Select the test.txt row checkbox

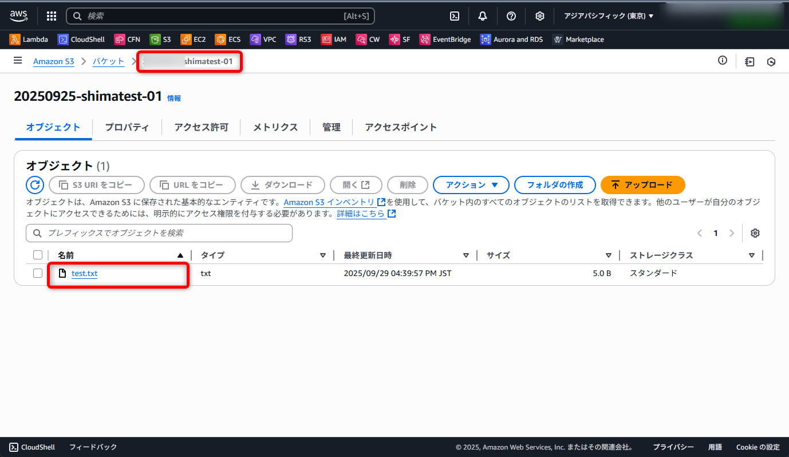point(38,273)
